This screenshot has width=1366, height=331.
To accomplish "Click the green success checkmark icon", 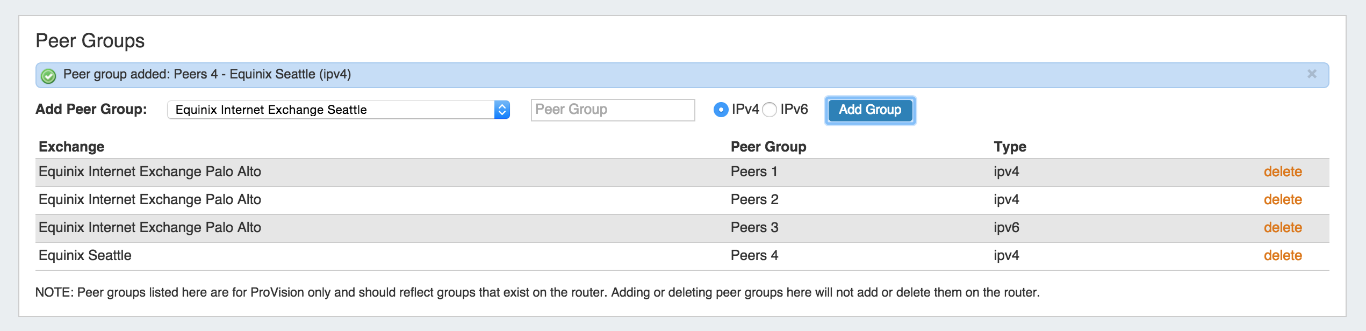I will pyautogui.click(x=48, y=76).
